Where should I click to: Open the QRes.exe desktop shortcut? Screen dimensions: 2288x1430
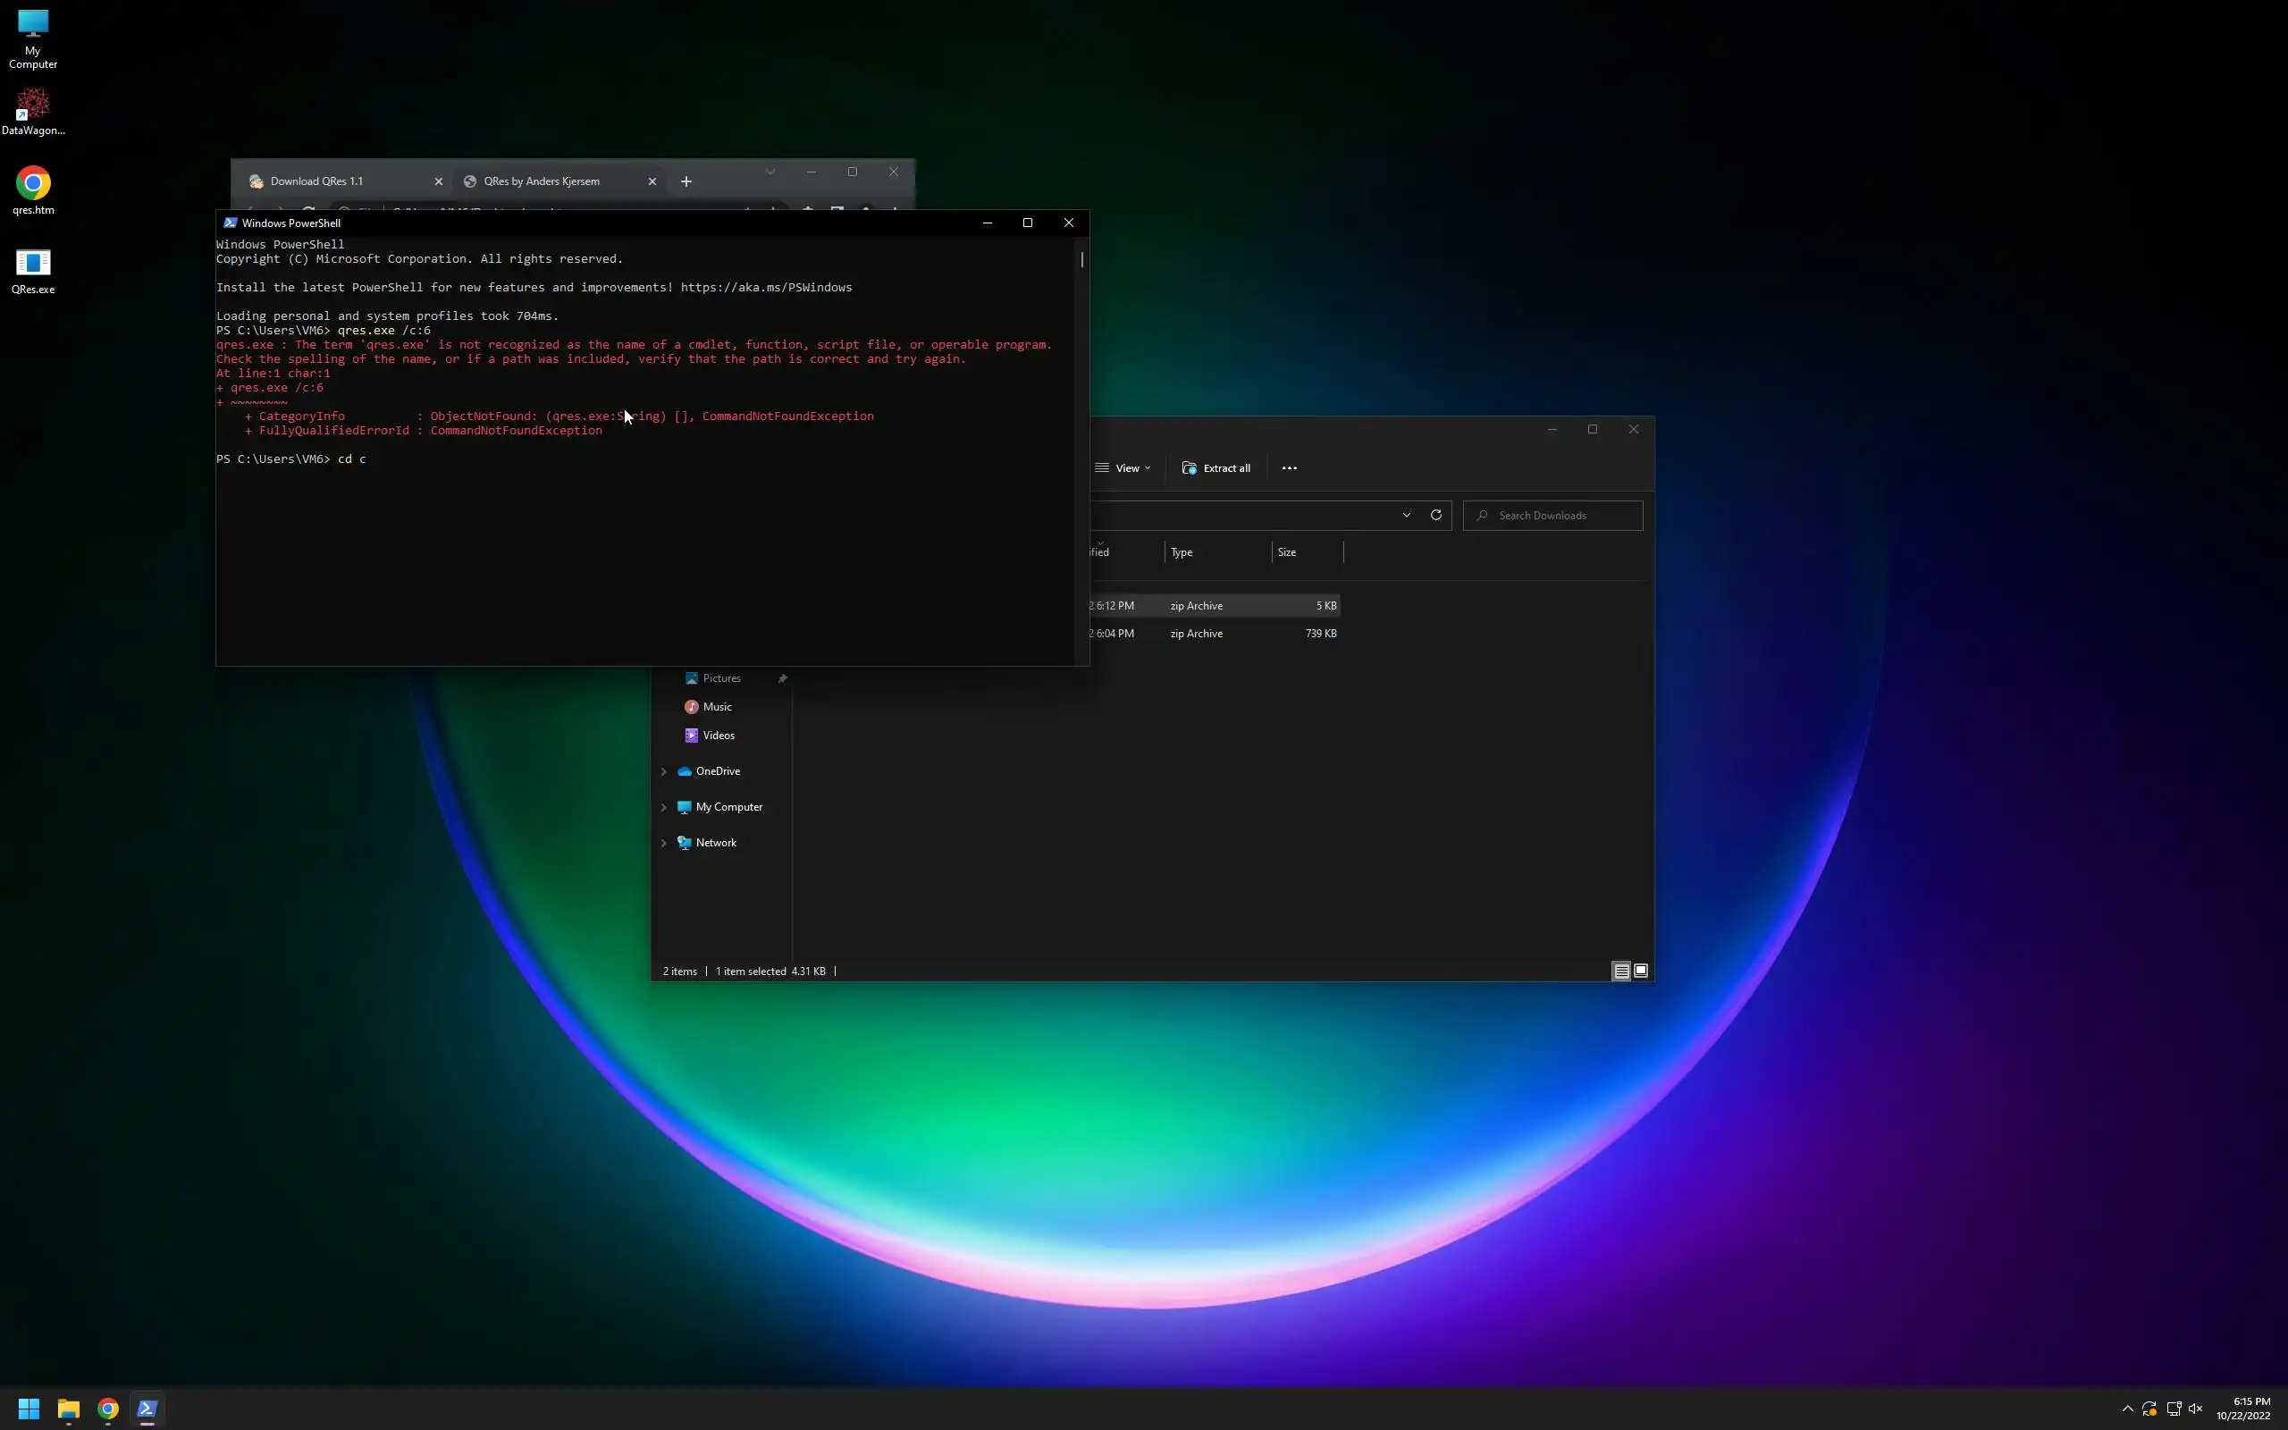click(x=33, y=264)
